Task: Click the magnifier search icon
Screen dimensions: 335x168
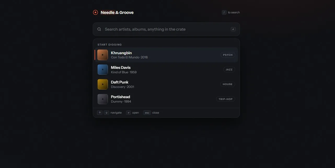Action: point(99,29)
